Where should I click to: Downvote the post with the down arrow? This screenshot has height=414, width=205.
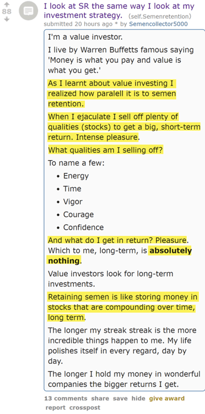[7, 19]
